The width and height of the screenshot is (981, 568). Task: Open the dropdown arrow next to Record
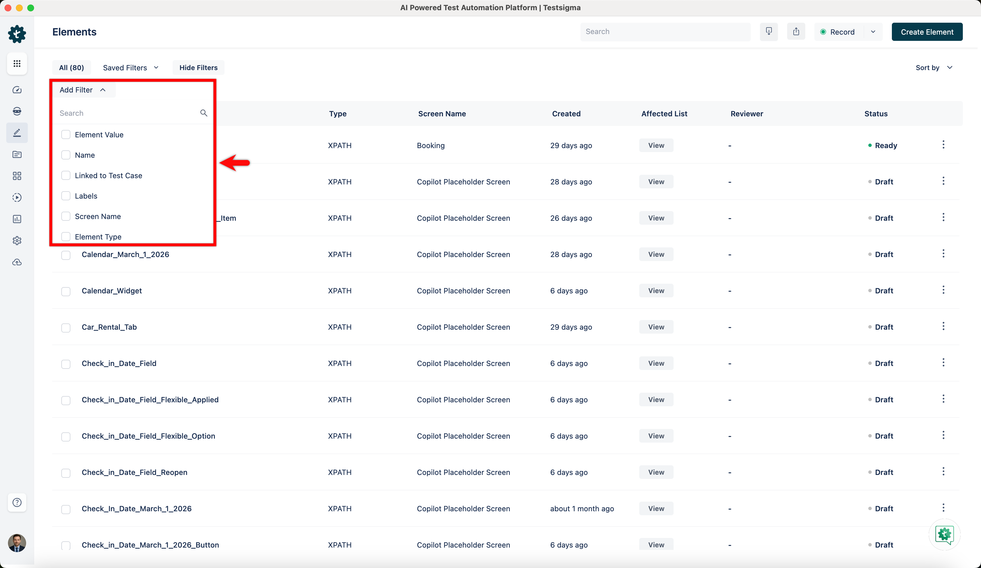click(x=873, y=32)
